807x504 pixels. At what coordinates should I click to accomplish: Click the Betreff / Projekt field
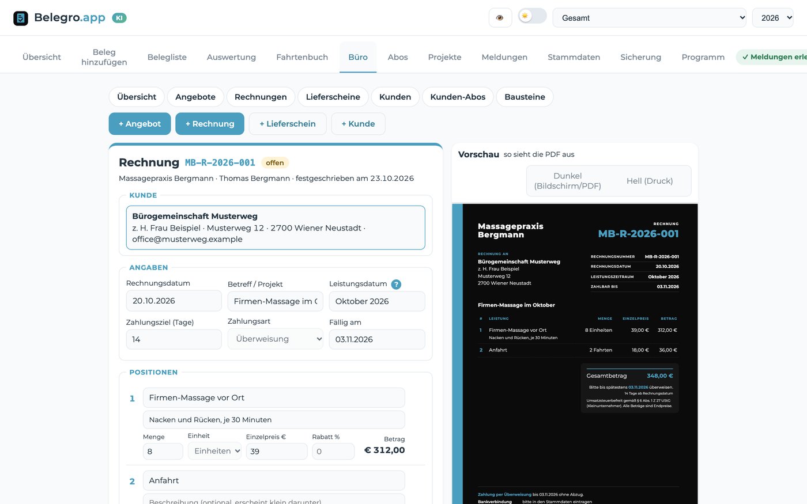276,301
